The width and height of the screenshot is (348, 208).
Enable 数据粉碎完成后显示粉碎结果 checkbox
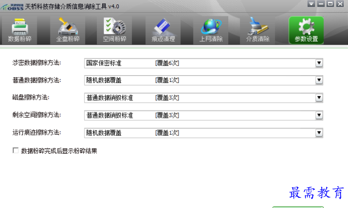(x=16, y=150)
